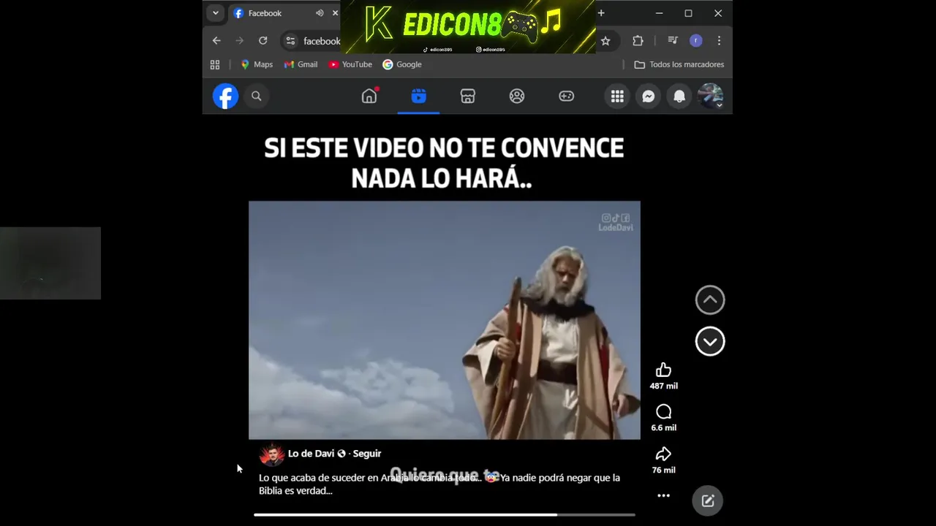Go to previous reel up arrow
The height and width of the screenshot is (526, 936).
click(710, 300)
